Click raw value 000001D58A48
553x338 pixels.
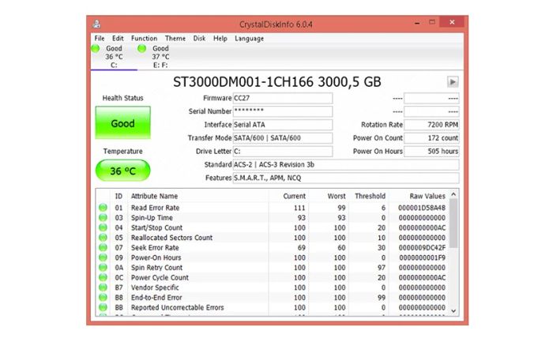pos(422,208)
